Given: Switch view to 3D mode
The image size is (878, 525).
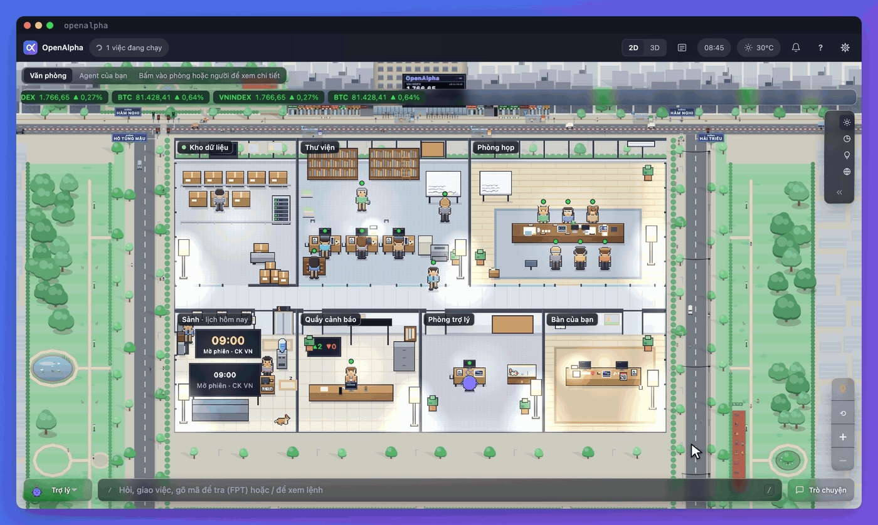Looking at the screenshot, I should 654,48.
